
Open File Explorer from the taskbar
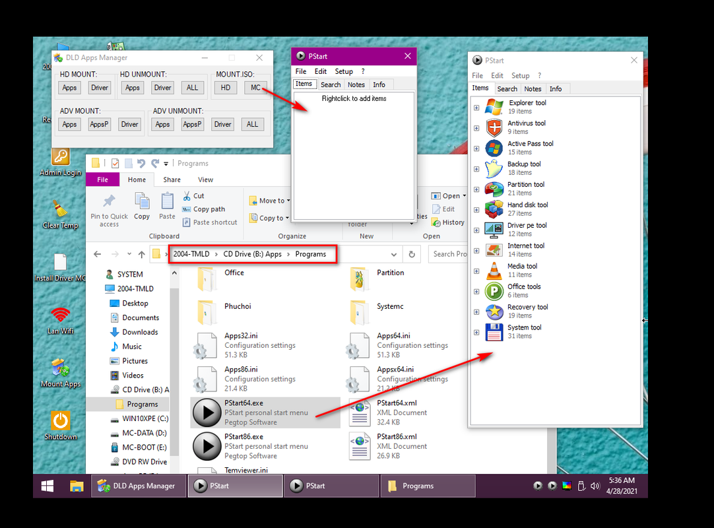click(77, 486)
